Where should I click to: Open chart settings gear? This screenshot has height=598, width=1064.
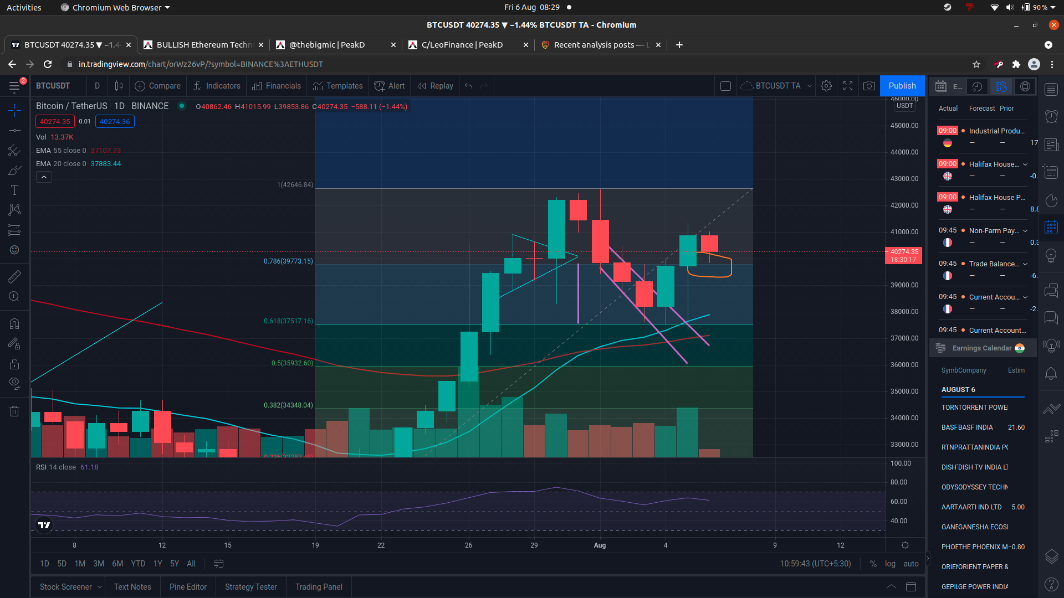pyautogui.click(x=826, y=86)
